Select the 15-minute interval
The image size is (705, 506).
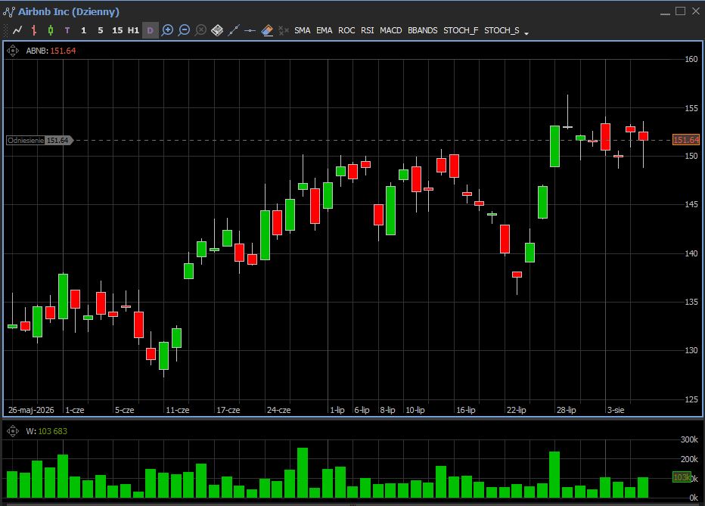tap(117, 30)
